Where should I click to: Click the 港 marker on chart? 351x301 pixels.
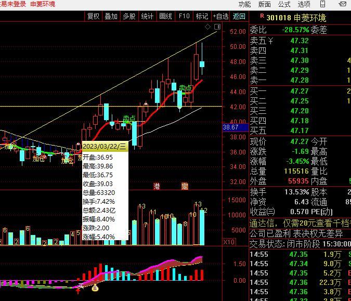(157, 186)
